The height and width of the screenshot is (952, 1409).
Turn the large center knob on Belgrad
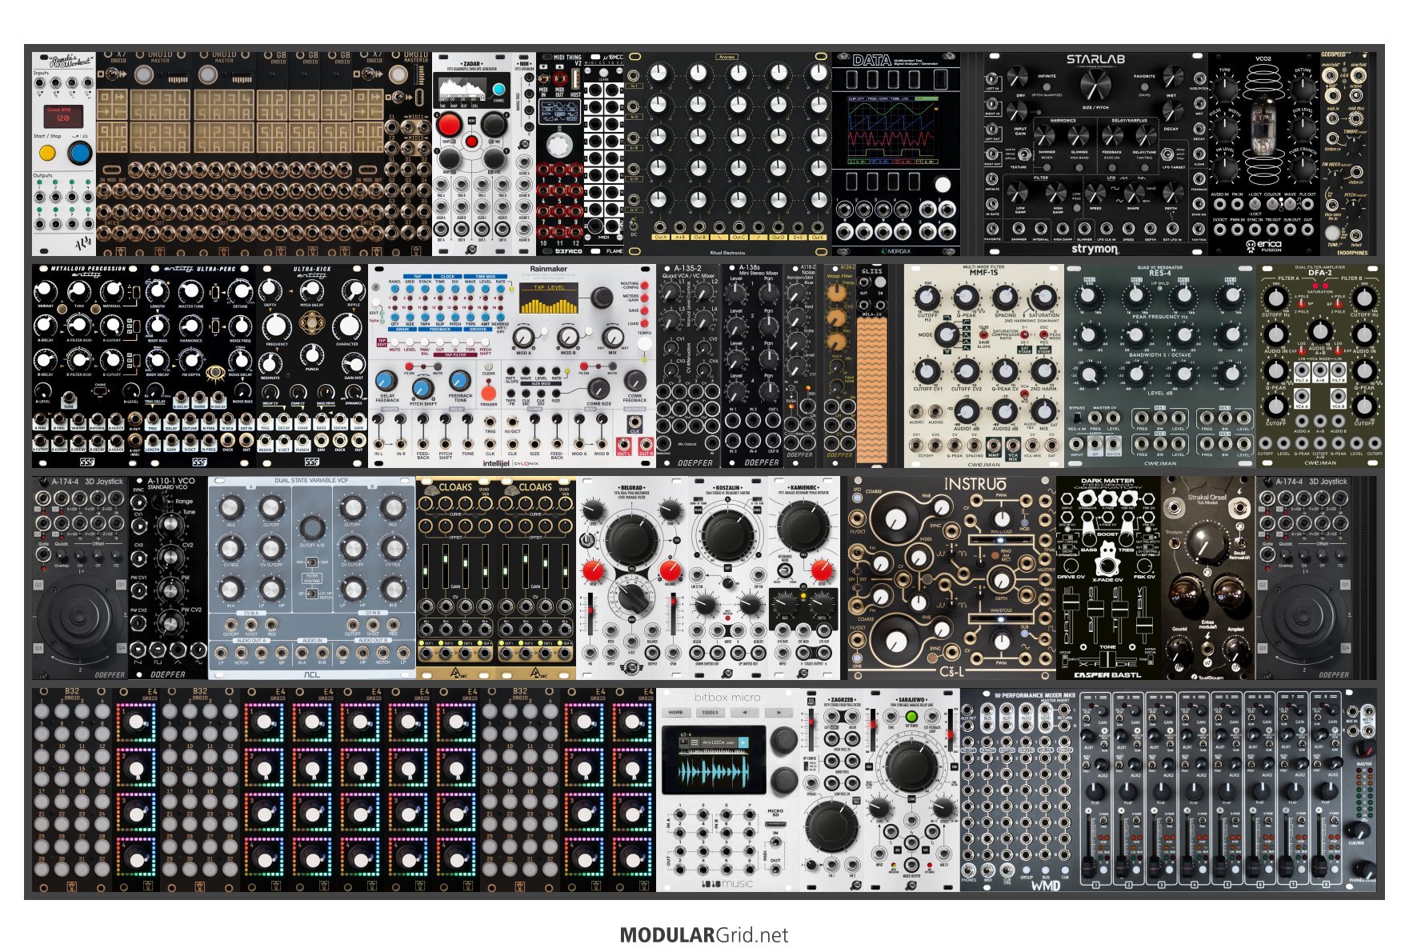632,541
